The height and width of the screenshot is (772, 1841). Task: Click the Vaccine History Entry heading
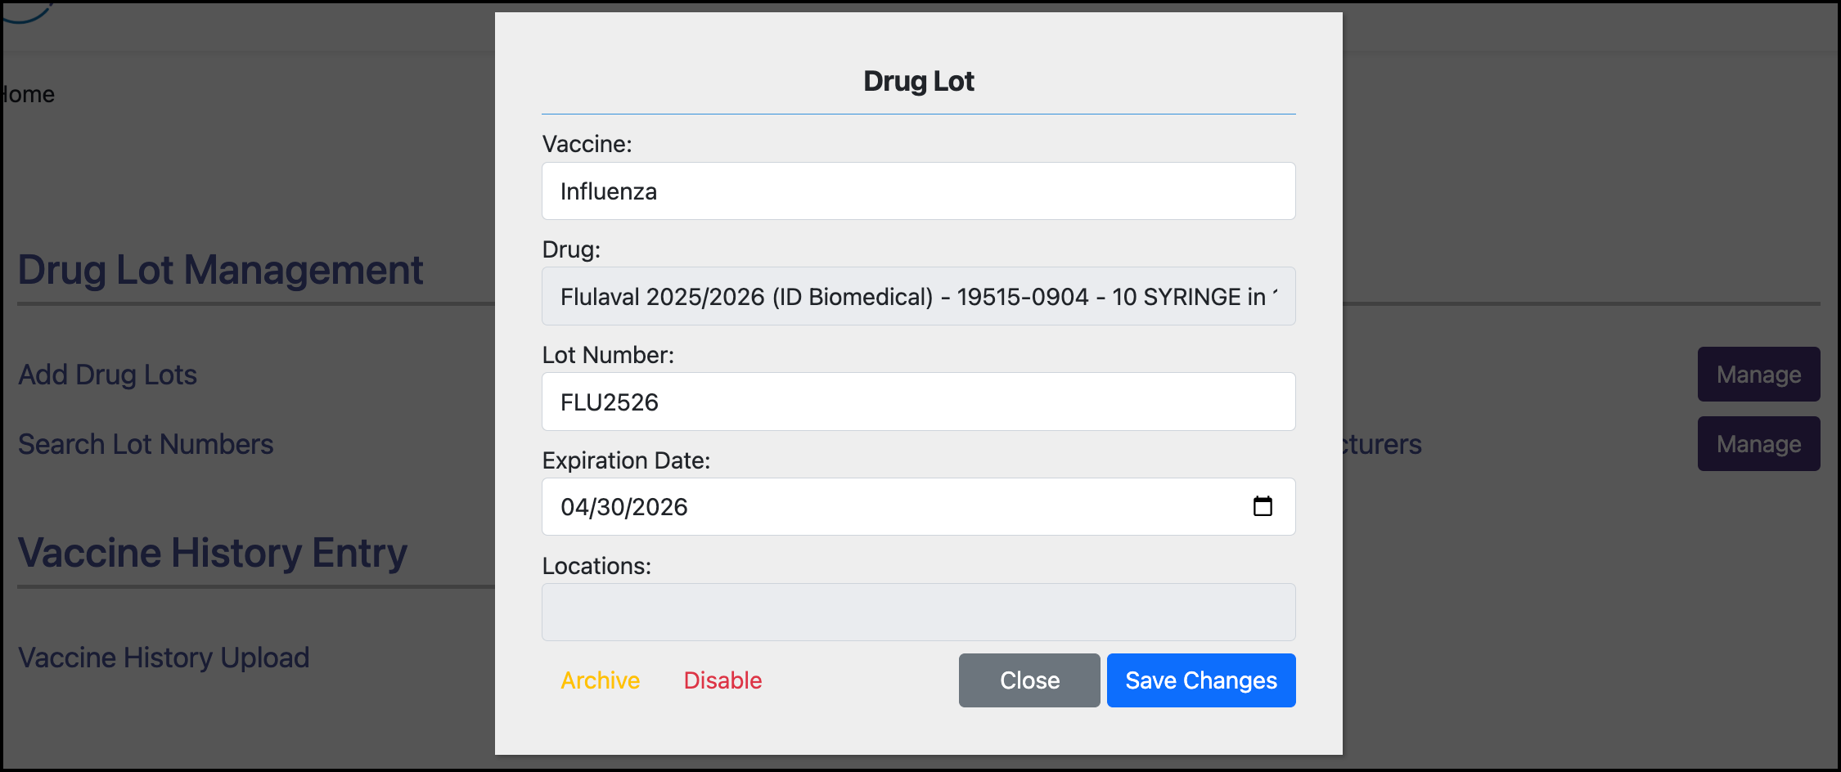pos(213,553)
